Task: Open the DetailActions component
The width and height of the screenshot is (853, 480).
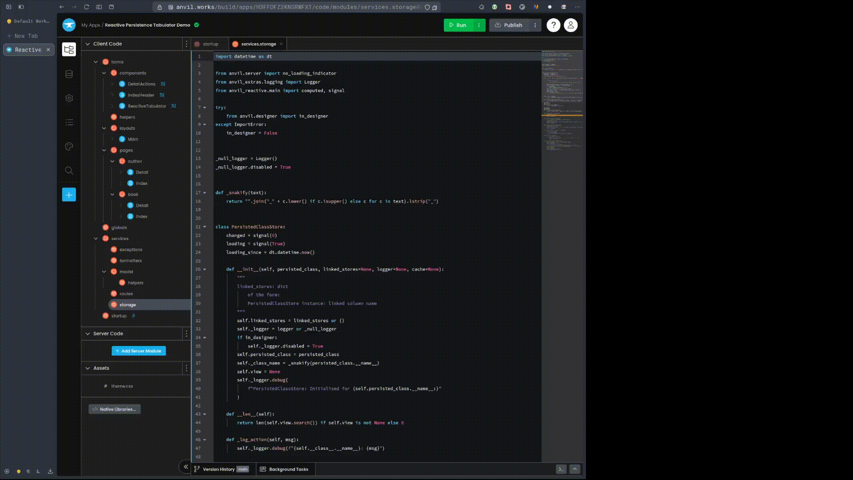Action: (x=141, y=84)
